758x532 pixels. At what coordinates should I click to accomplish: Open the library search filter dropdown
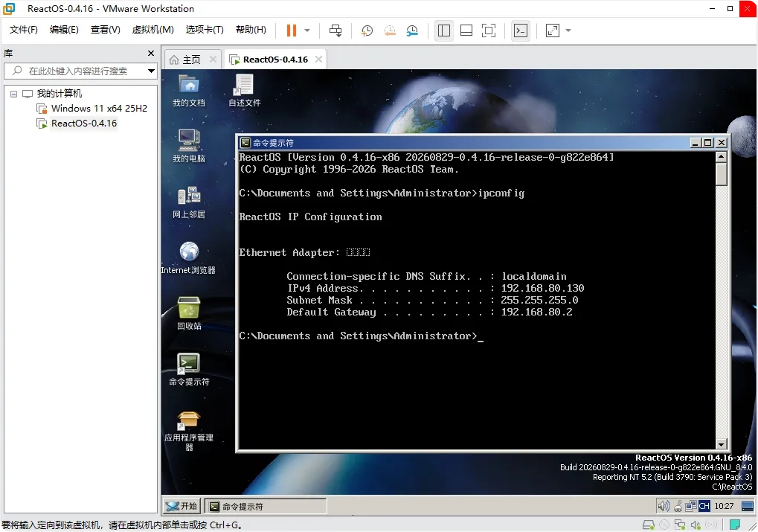click(151, 71)
